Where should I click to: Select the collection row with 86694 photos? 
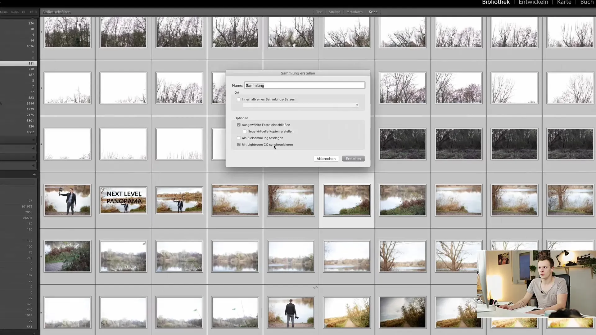19,218
